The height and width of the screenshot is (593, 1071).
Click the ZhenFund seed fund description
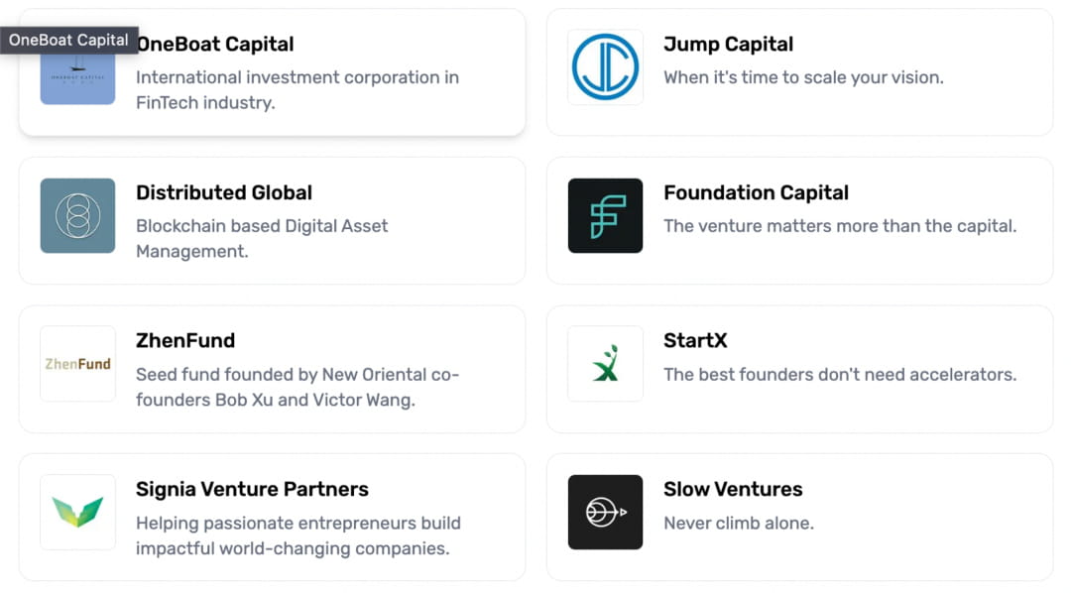[x=297, y=388]
